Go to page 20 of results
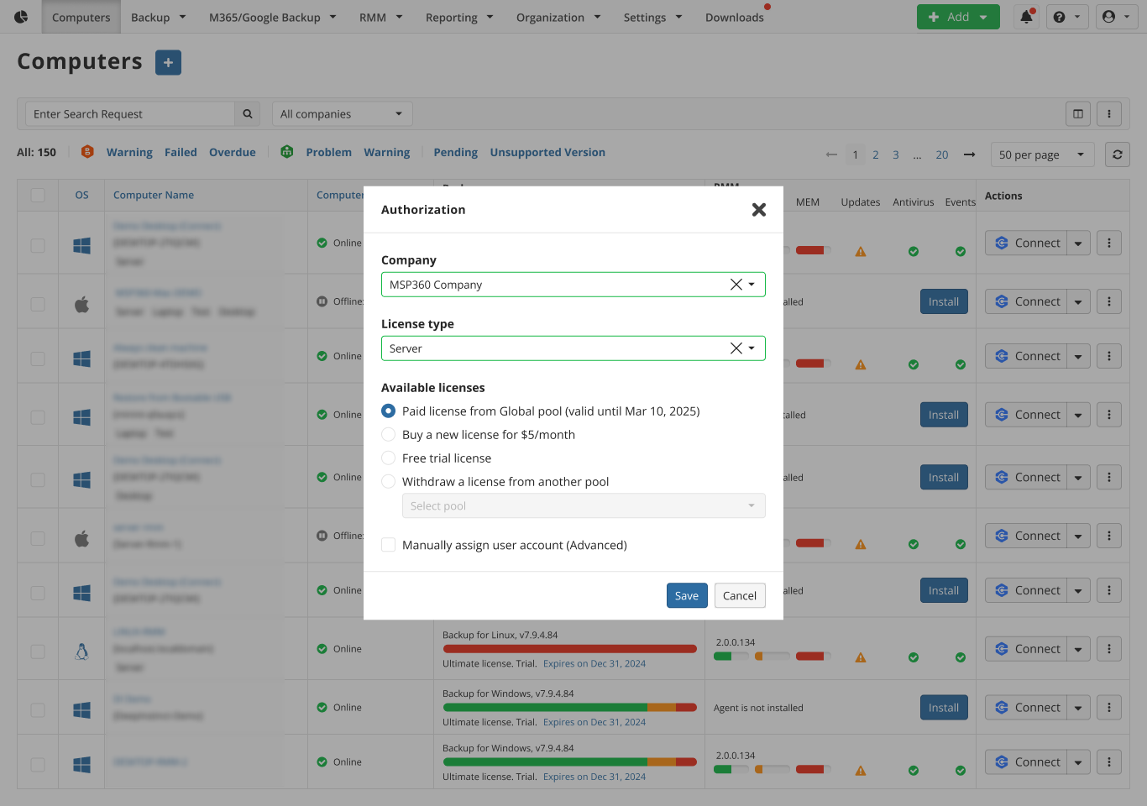The image size is (1147, 806). [942, 154]
